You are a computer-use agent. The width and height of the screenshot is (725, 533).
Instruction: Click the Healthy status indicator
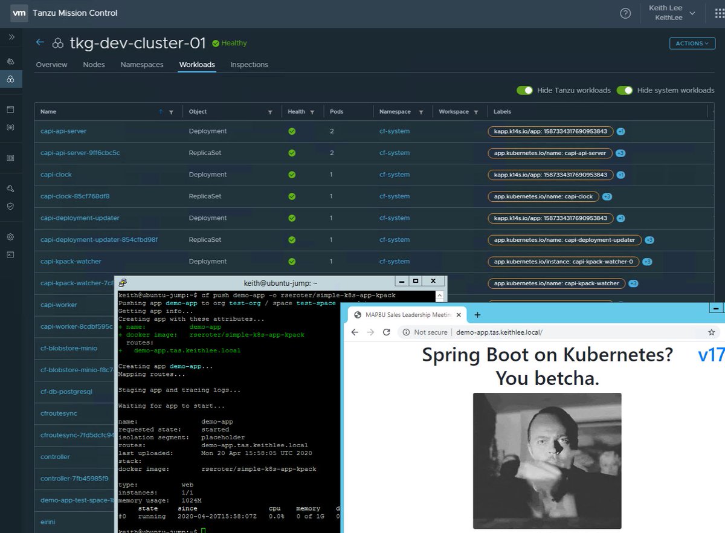(230, 44)
